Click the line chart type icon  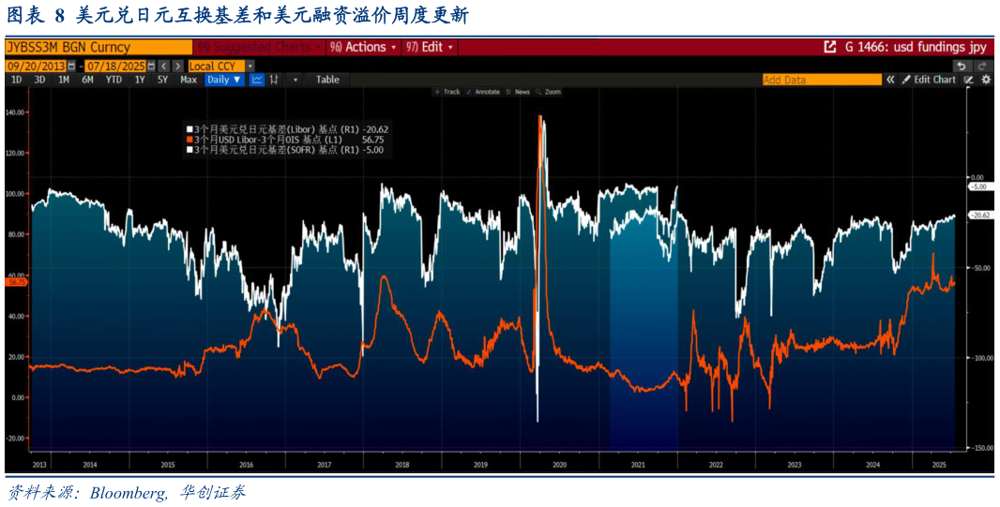[x=257, y=80]
